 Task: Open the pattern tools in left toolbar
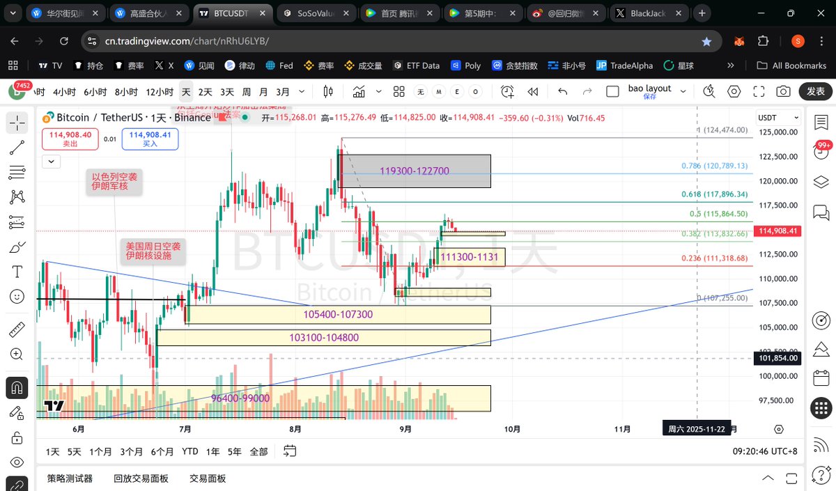pyautogui.click(x=17, y=197)
